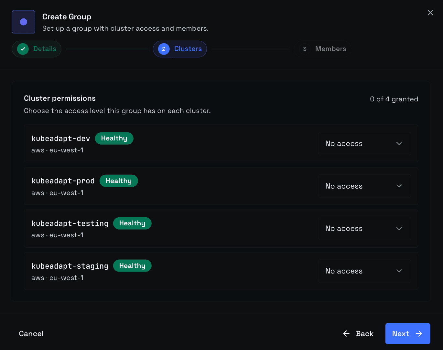Click the Healthy badge on kubeadapt-testing
Image resolution: width=443 pixels, height=350 pixels.
click(132, 223)
